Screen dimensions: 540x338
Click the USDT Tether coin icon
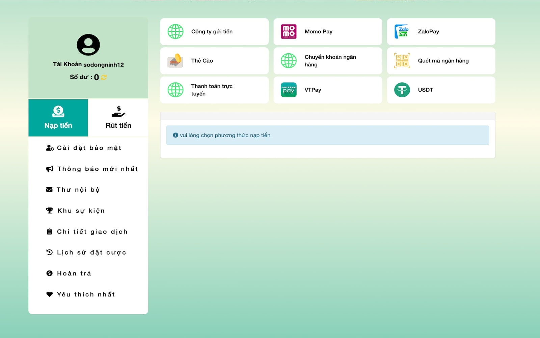(x=402, y=90)
